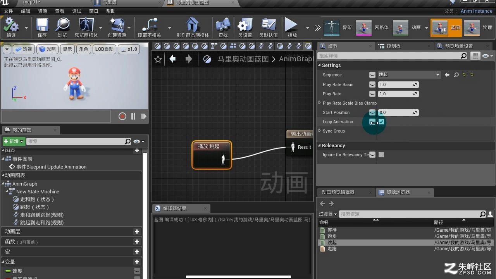This screenshot has width=496, height=279.
Task: Open the details view options eye icon
Action: pyautogui.click(x=487, y=56)
